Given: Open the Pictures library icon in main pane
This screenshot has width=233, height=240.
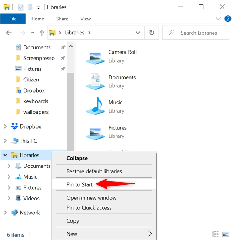Looking at the screenshot, I should click(95, 133).
